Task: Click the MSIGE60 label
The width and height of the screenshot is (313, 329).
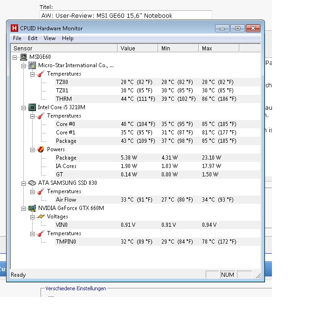Action: (x=40, y=57)
